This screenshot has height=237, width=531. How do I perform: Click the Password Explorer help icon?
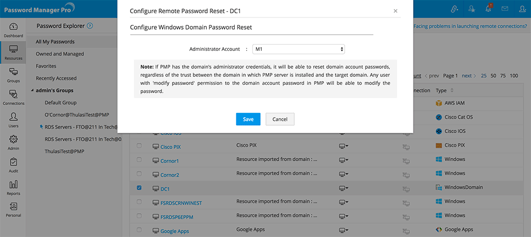point(90,25)
